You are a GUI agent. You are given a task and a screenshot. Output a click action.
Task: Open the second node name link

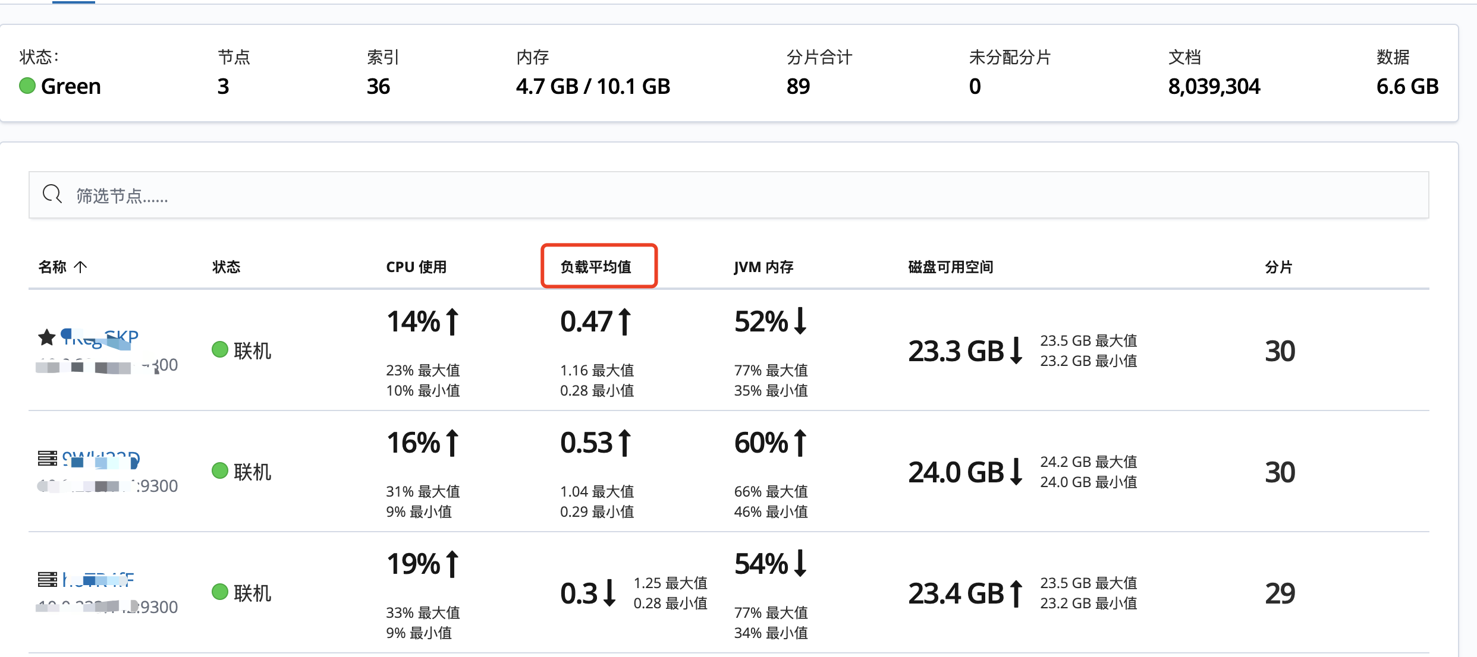[101, 459]
